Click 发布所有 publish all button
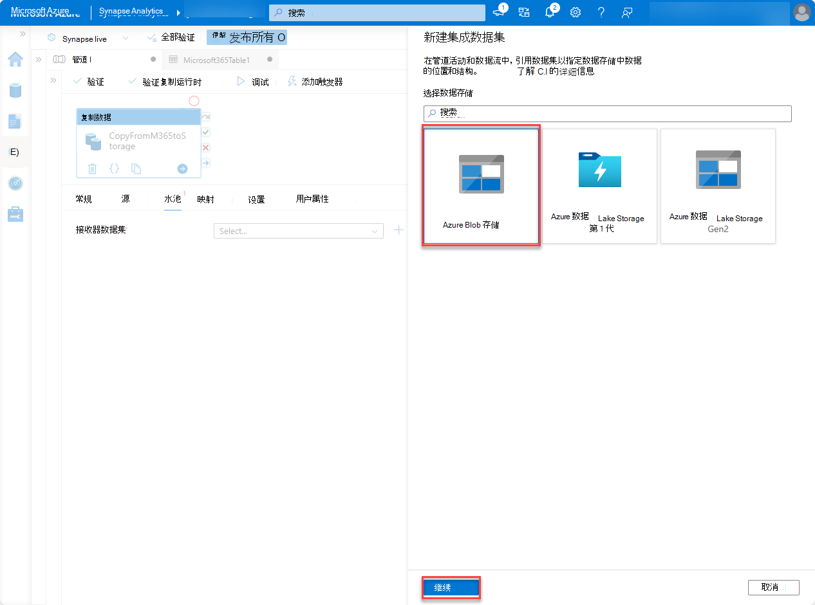 pyautogui.click(x=247, y=37)
